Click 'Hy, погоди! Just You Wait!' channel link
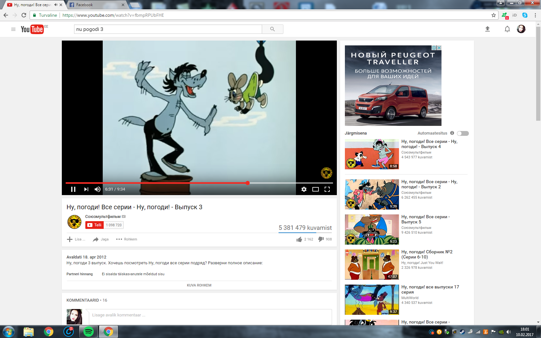The height and width of the screenshot is (338, 541). (422, 263)
